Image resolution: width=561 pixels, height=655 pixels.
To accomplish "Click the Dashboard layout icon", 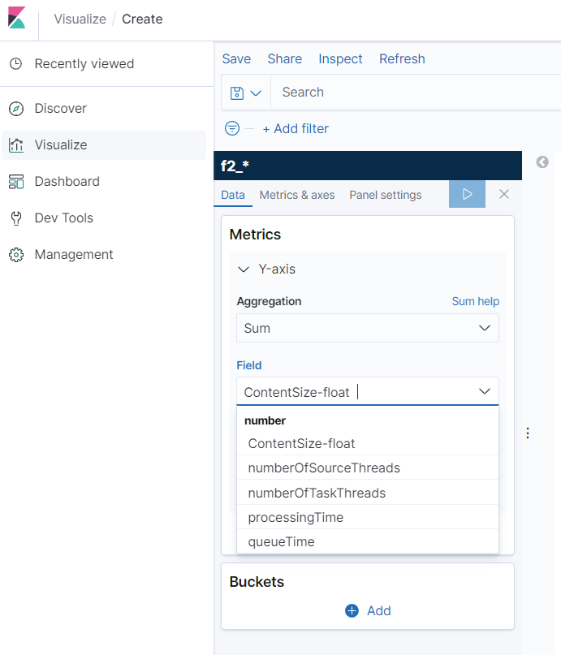I will 16,182.
